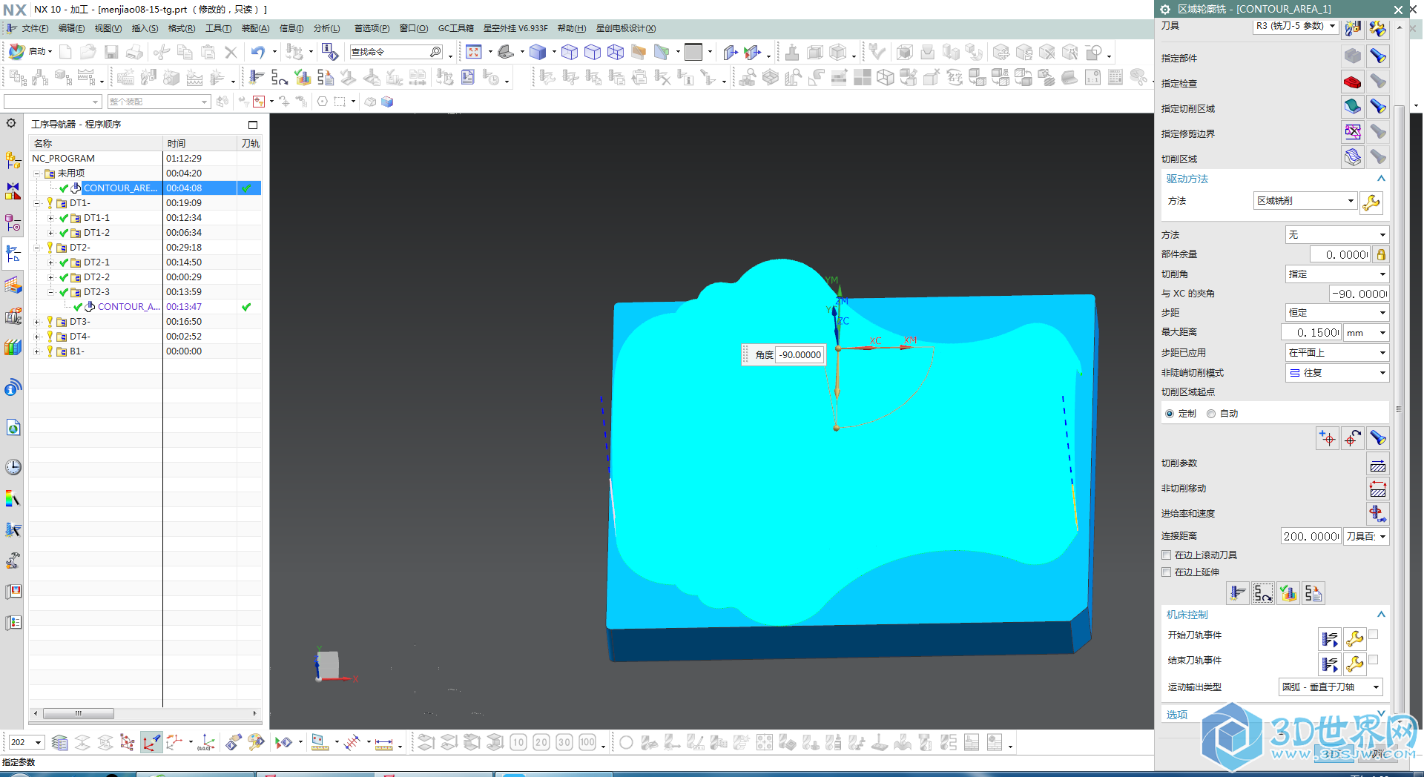Click the Generate tool path icon in dialog
Image resolution: width=1424 pixels, height=777 pixels.
pyautogui.click(x=1238, y=593)
